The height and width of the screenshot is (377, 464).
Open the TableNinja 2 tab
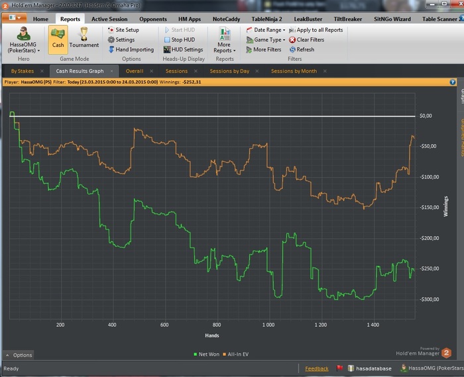click(x=266, y=19)
